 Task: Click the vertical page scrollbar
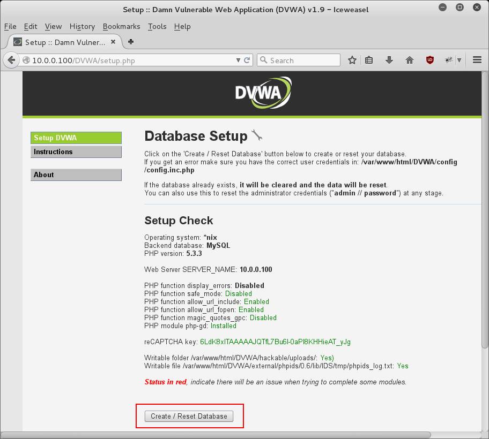485,209
